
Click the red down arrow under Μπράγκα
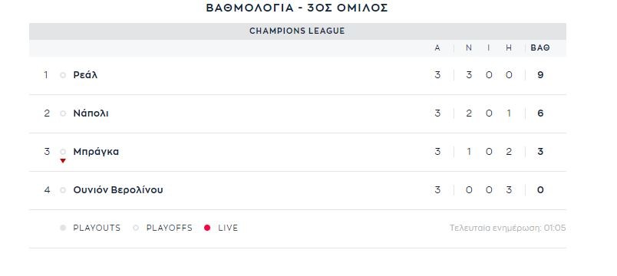63,161
